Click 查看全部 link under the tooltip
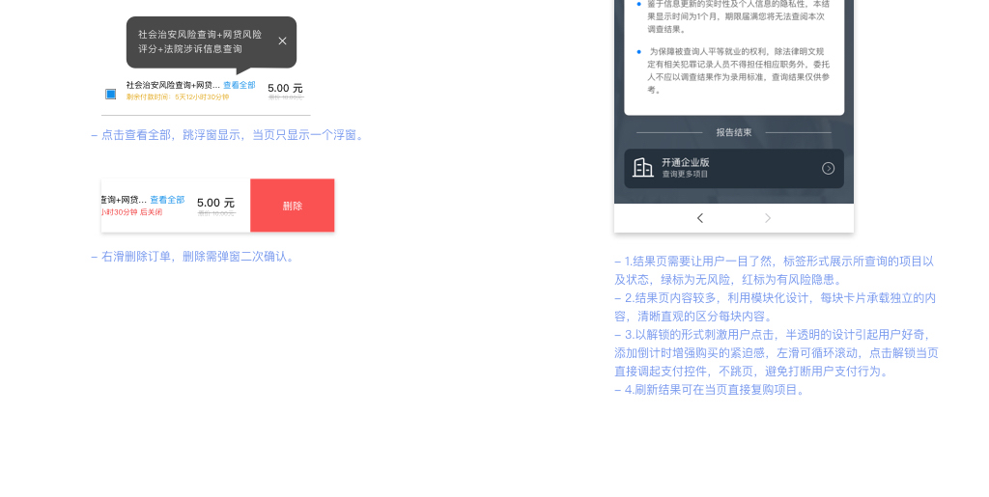The height and width of the screenshot is (497, 989). pyautogui.click(x=240, y=85)
